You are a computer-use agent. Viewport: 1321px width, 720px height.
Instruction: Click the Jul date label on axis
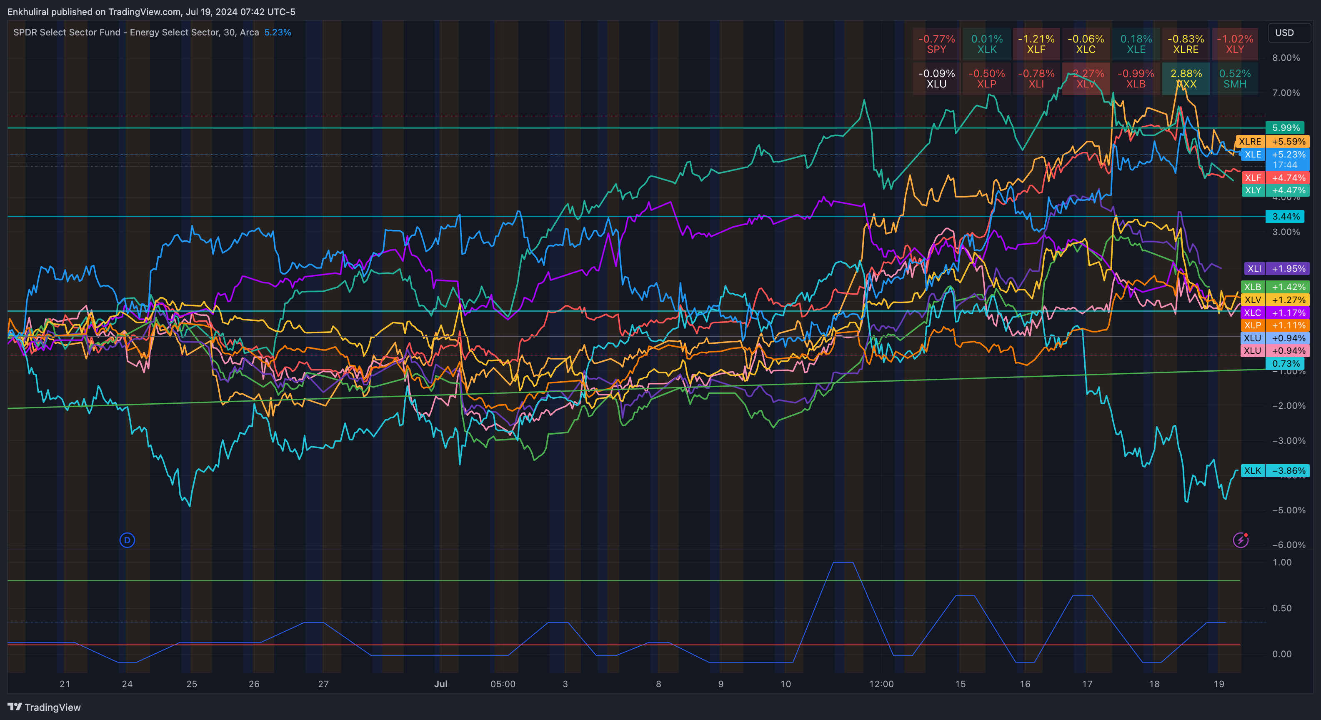tap(440, 684)
